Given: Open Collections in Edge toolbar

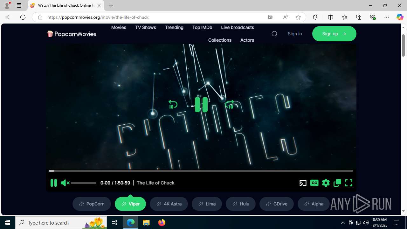Looking at the screenshot, I should [359, 17].
